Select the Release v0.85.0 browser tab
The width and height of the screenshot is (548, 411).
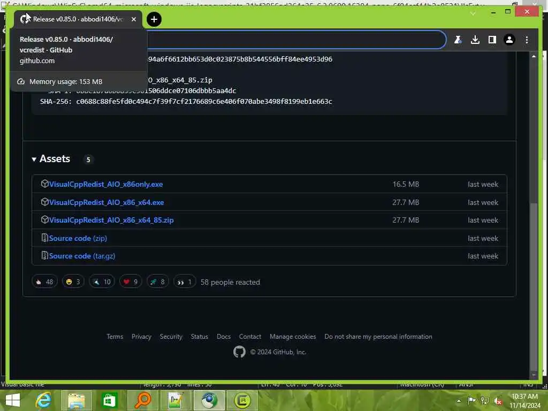[x=78, y=19]
